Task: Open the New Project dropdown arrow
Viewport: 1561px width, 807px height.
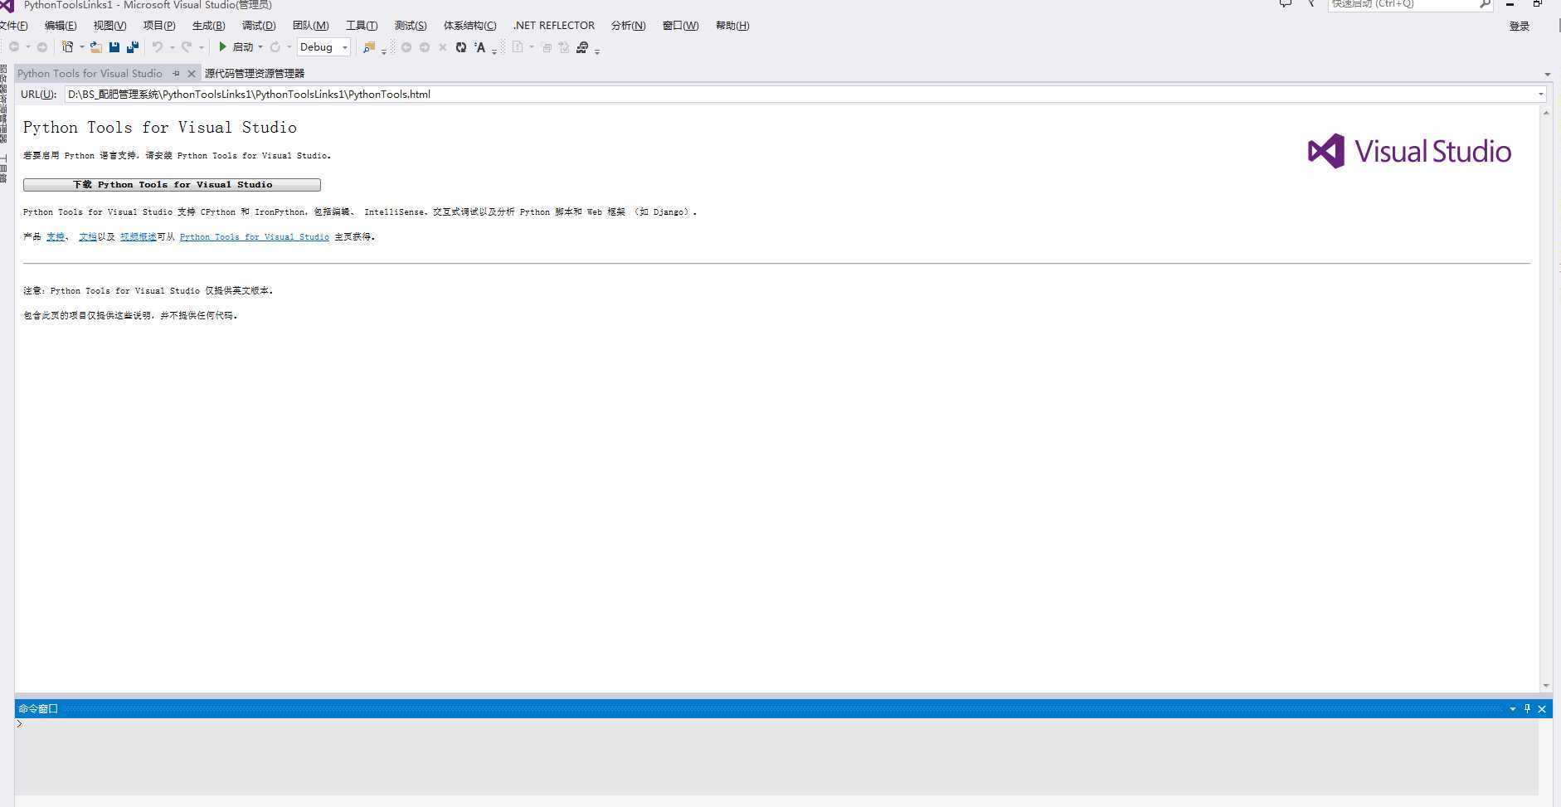Action: coord(81,47)
